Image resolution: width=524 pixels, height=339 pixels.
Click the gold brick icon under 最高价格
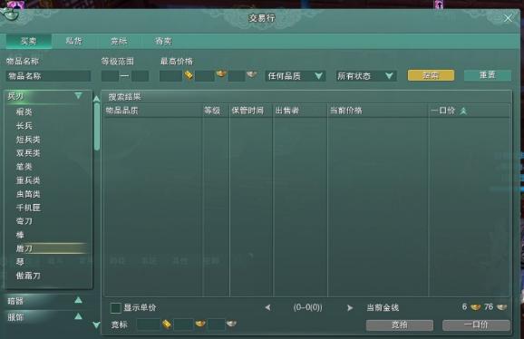pos(189,75)
